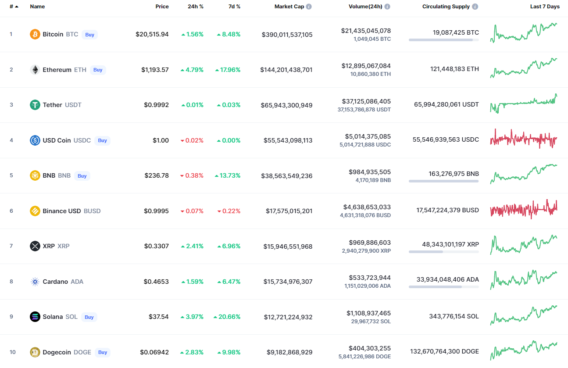Click the Buy button next to Dogecoin
Image resolution: width=568 pixels, height=368 pixels.
click(103, 352)
